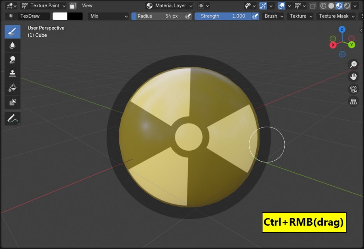Viewport: 364px width, 249px height.
Task: Click the TexDraw brush name field
Action: (34, 16)
